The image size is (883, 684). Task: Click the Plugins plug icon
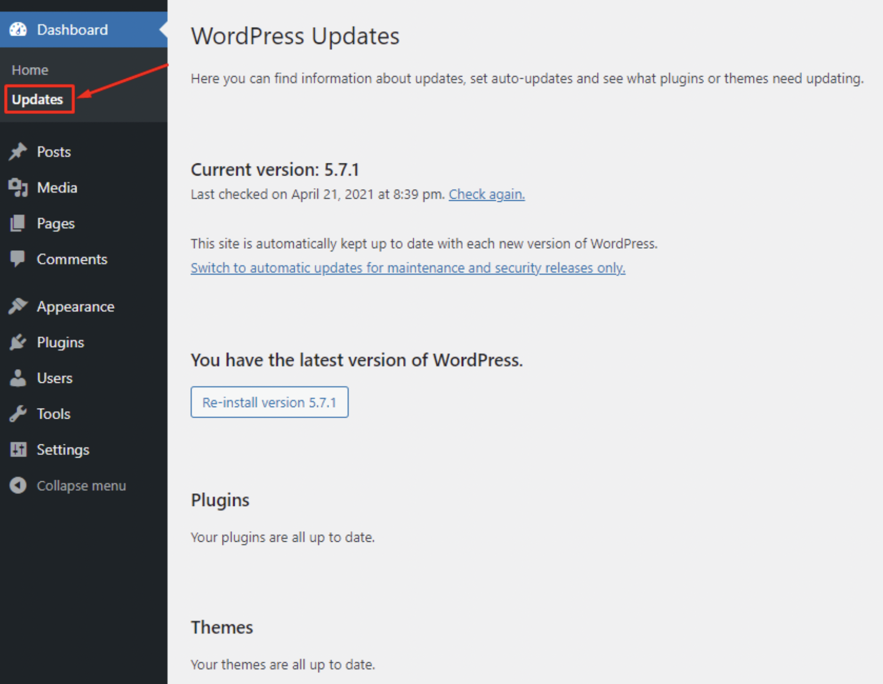[x=18, y=342]
